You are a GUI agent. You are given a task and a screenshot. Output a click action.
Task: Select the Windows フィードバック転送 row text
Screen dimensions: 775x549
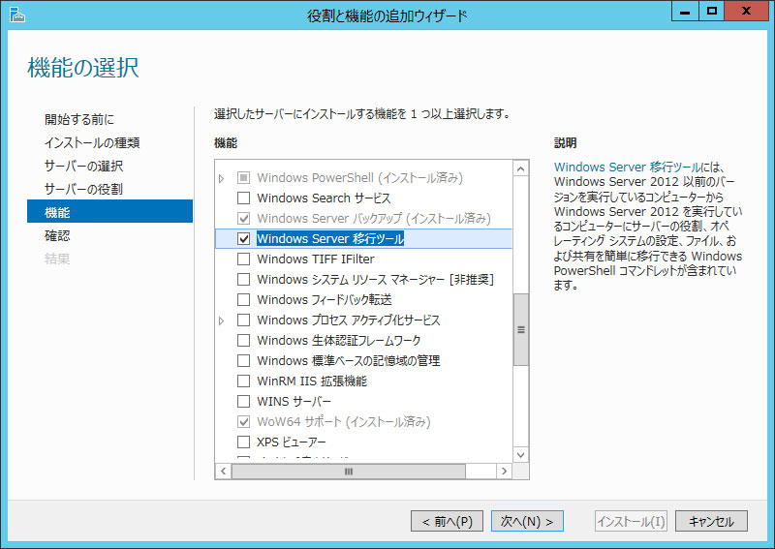(x=325, y=299)
